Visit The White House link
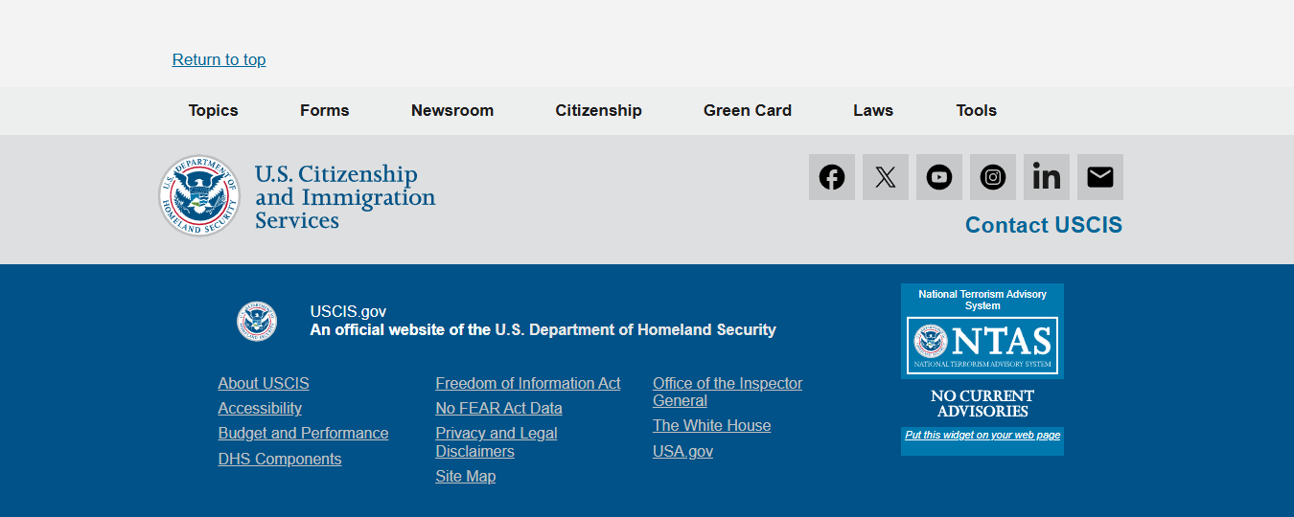 [711, 425]
